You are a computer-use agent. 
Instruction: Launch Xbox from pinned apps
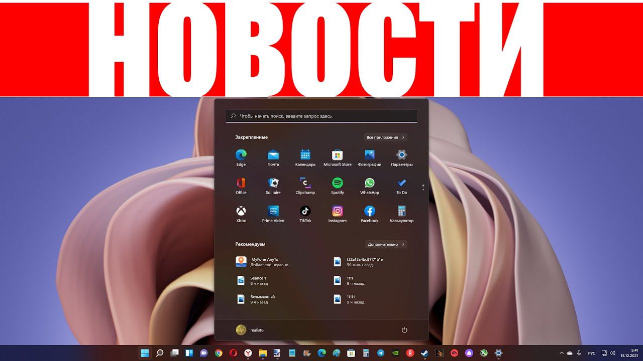241,214
